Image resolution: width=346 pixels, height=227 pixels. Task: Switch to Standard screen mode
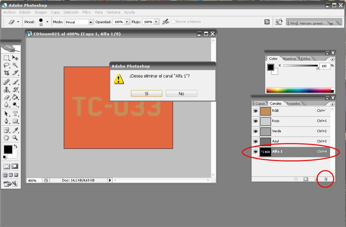[x=5, y=175]
